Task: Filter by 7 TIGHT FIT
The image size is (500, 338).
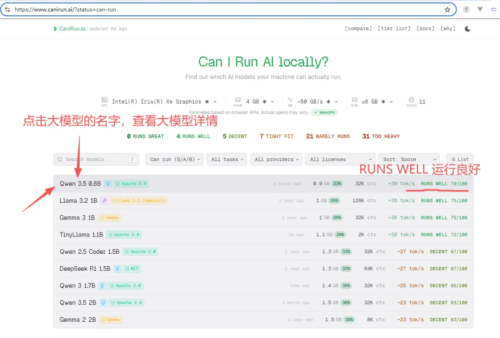Action: click(276, 136)
